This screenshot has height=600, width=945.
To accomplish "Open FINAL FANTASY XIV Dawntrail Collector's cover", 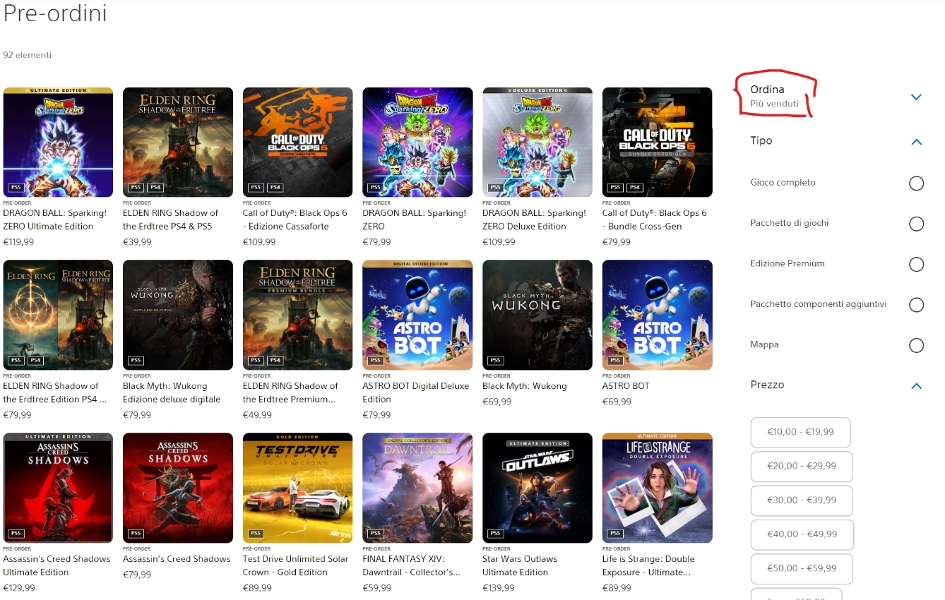I will (417, 488).
